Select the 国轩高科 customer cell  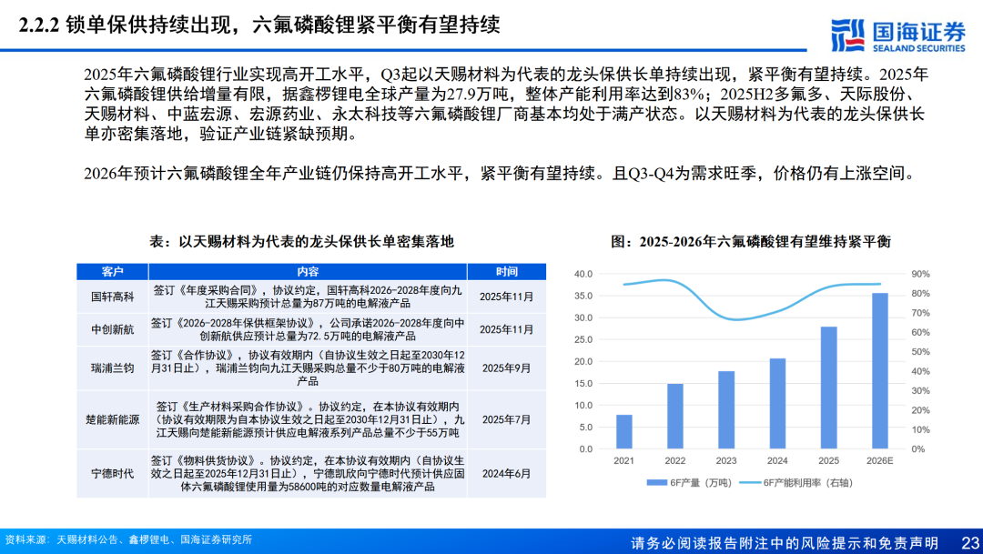point(113,297)
